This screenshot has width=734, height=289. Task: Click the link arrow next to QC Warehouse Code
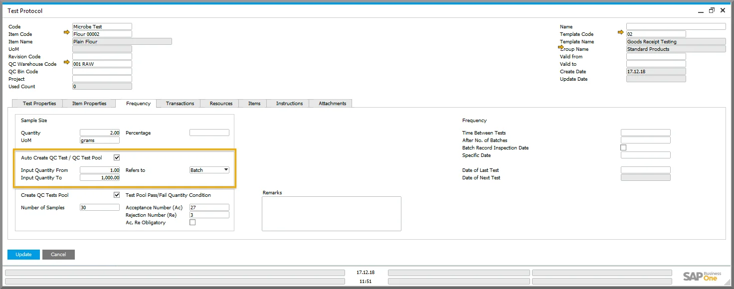tap(67, 62)
